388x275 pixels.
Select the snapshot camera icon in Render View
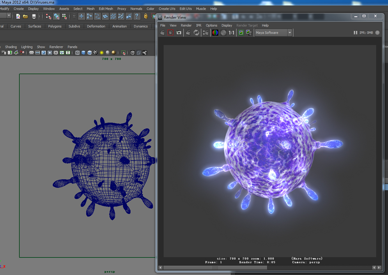click(x=179, y=32)
